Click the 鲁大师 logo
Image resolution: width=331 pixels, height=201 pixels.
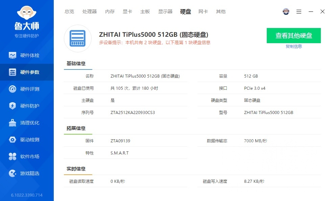tap(27, 20)
